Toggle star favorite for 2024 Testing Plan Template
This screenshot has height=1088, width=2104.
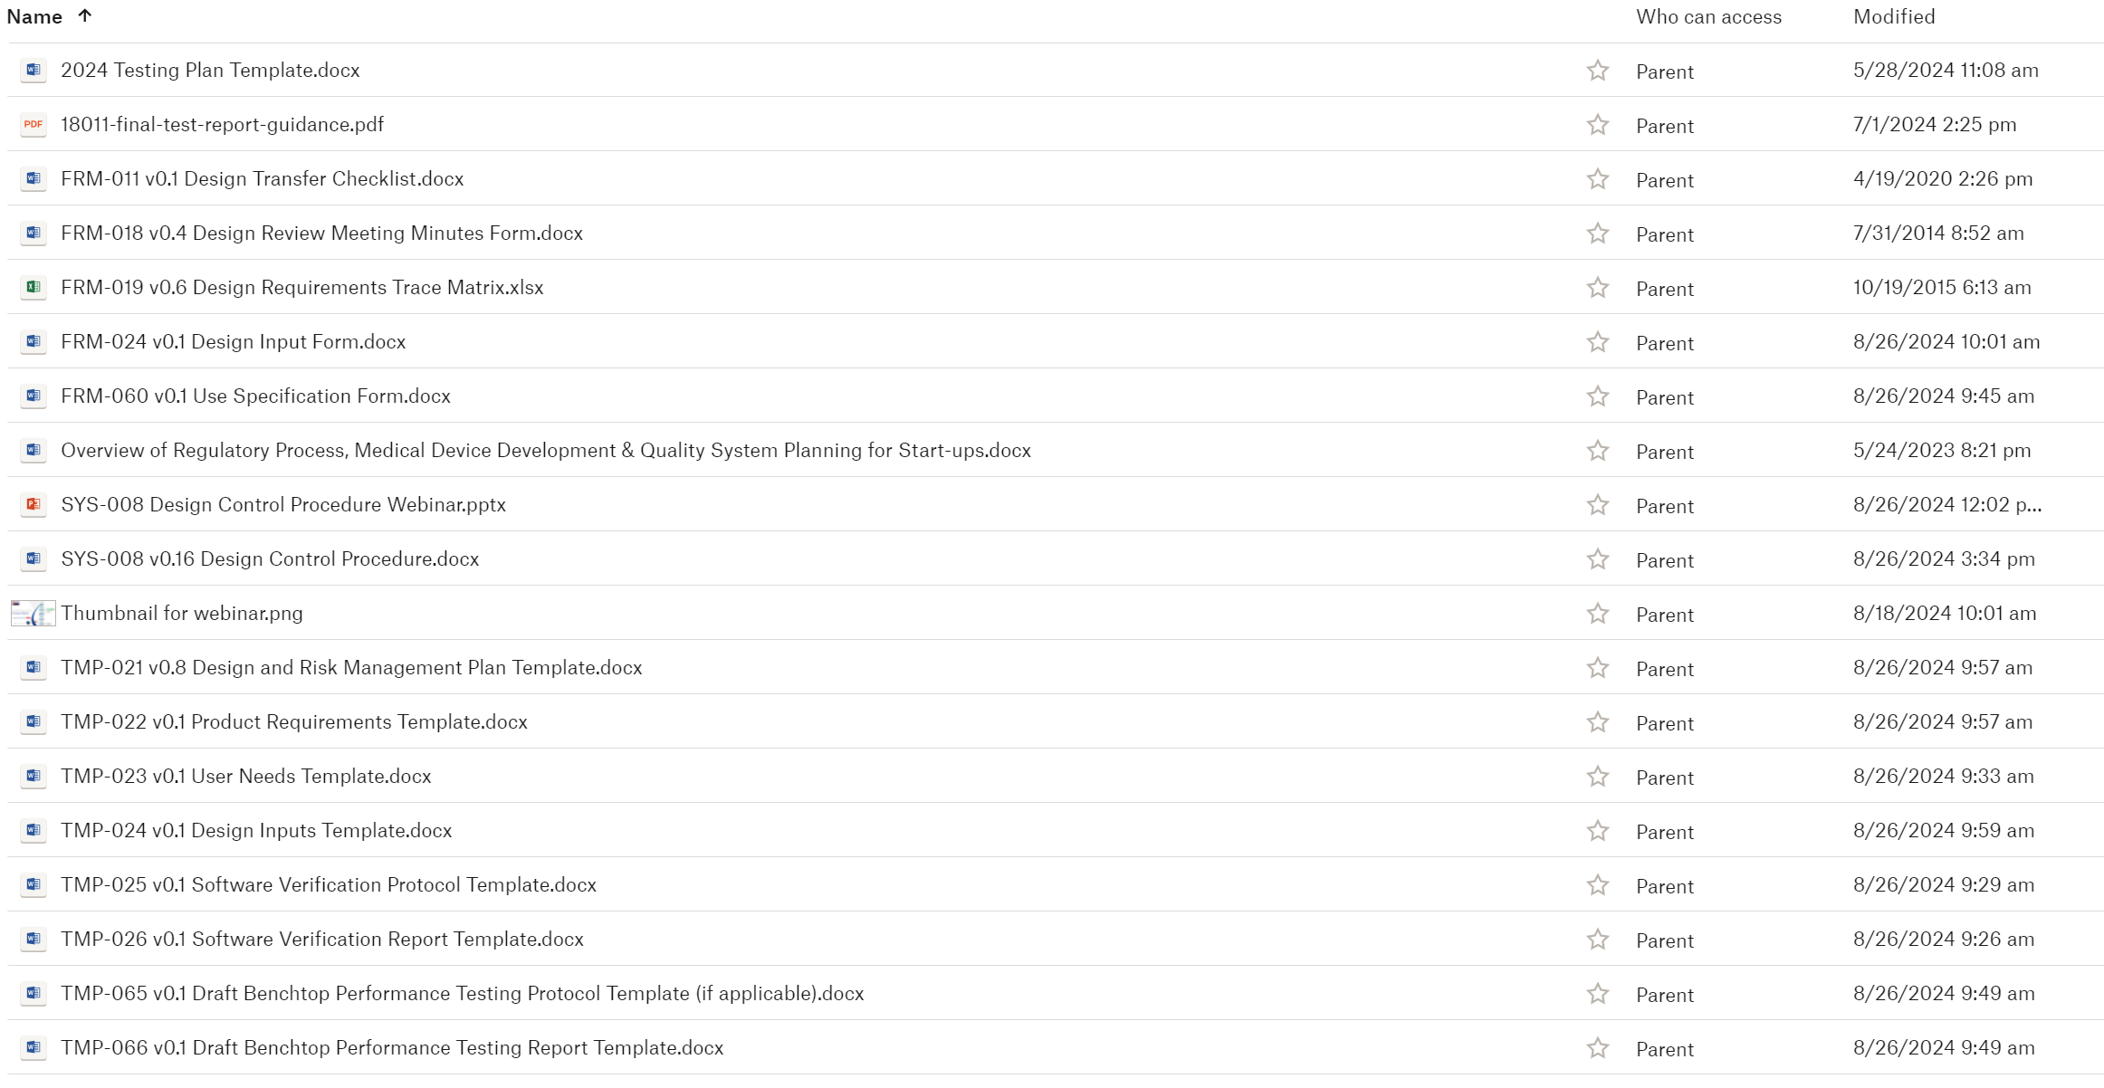[x=1601, y=71]
